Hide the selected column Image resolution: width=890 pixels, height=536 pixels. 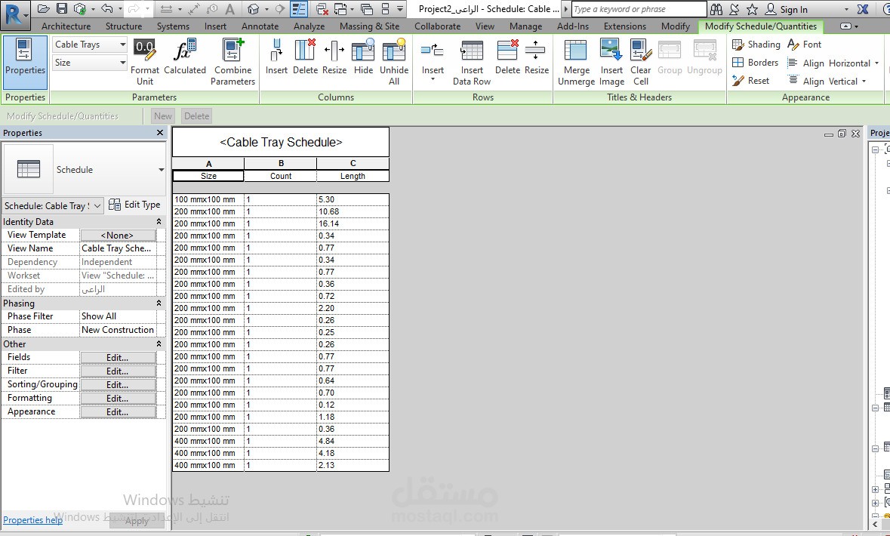363,57
